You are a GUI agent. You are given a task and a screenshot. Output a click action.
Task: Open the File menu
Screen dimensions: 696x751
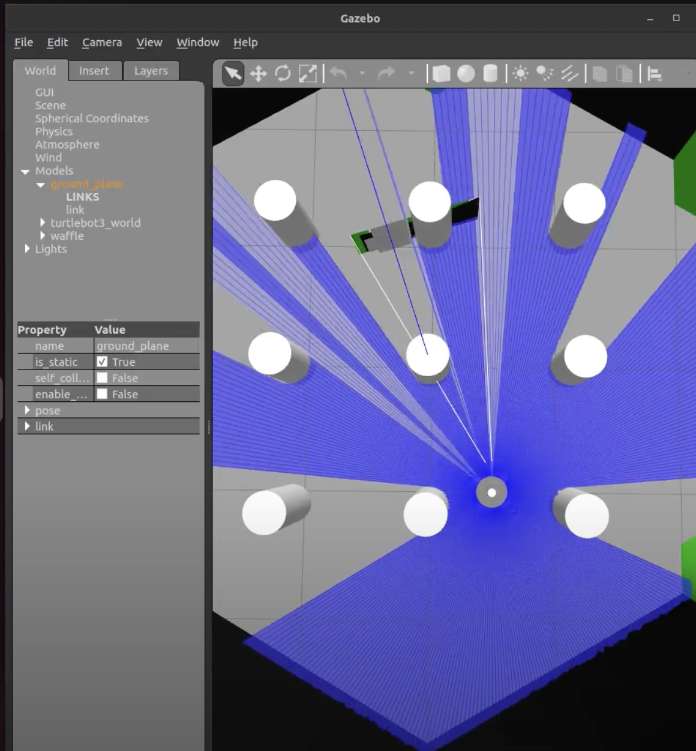click(24, 43)
